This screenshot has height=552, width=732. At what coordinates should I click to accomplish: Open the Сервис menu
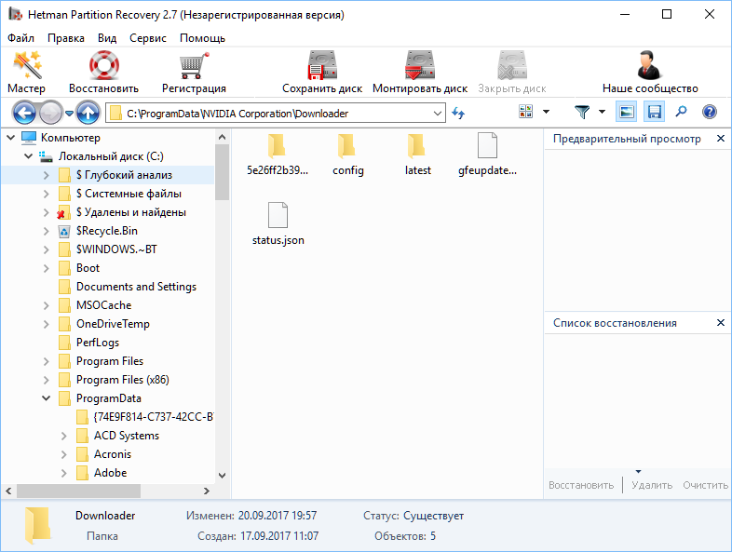click(x=147, y=38)
